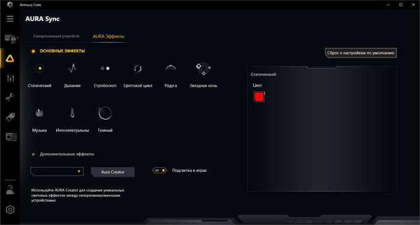Open the settings gear icon
Image resolution: width=420 pixels, height=225 pixels.
coord(10,209)
